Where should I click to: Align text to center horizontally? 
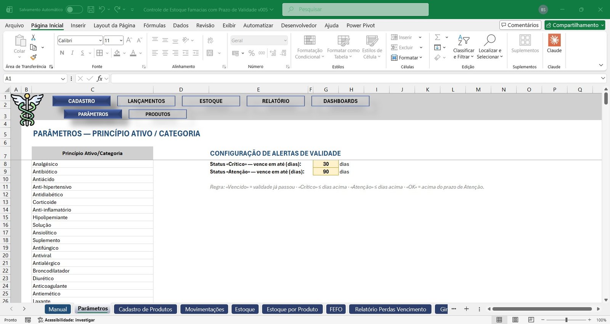click(165, 53)
